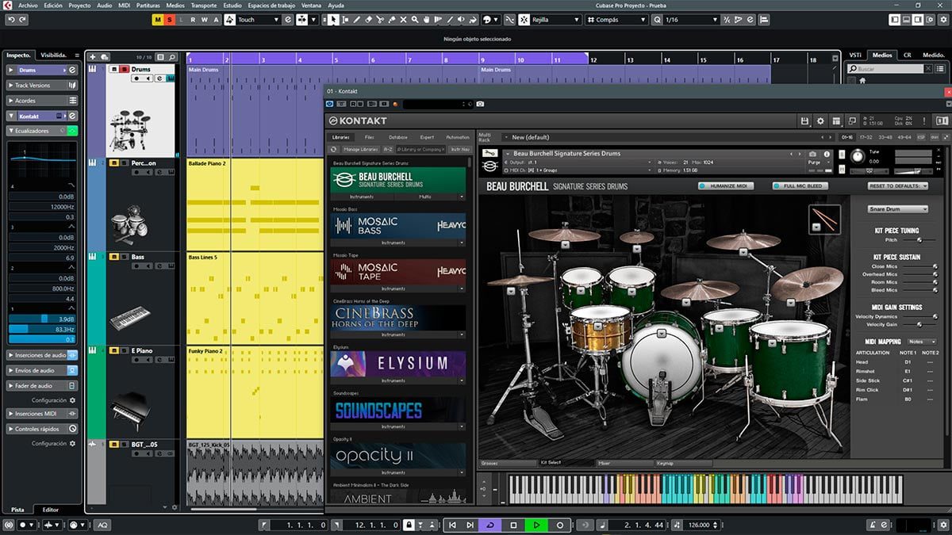Toggle global Read R automation button
This screenshot has height=535, width=952.
pos(193,19)
